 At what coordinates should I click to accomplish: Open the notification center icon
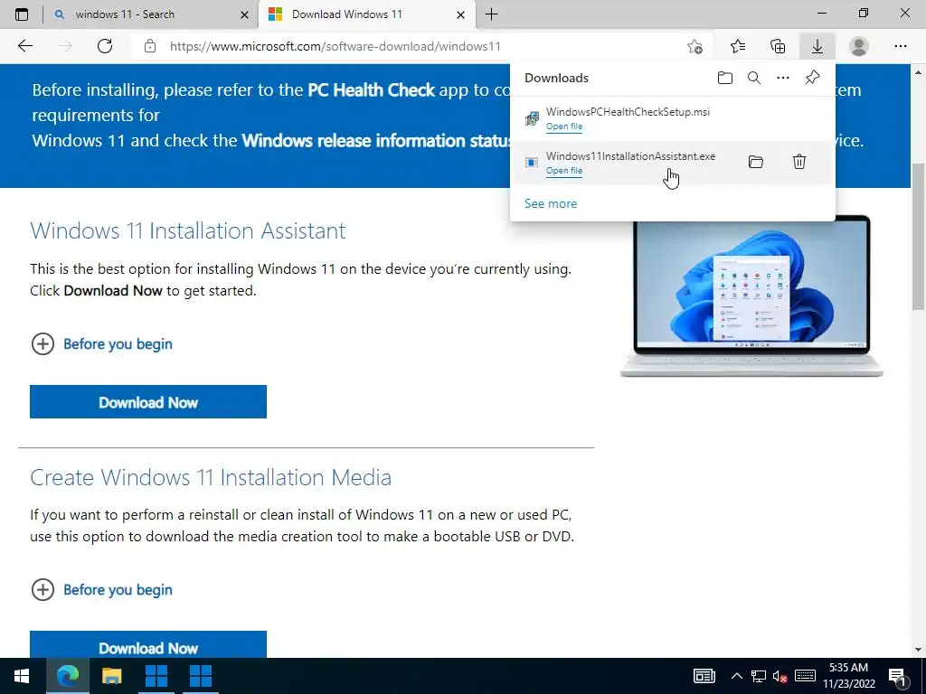(898, 676)
